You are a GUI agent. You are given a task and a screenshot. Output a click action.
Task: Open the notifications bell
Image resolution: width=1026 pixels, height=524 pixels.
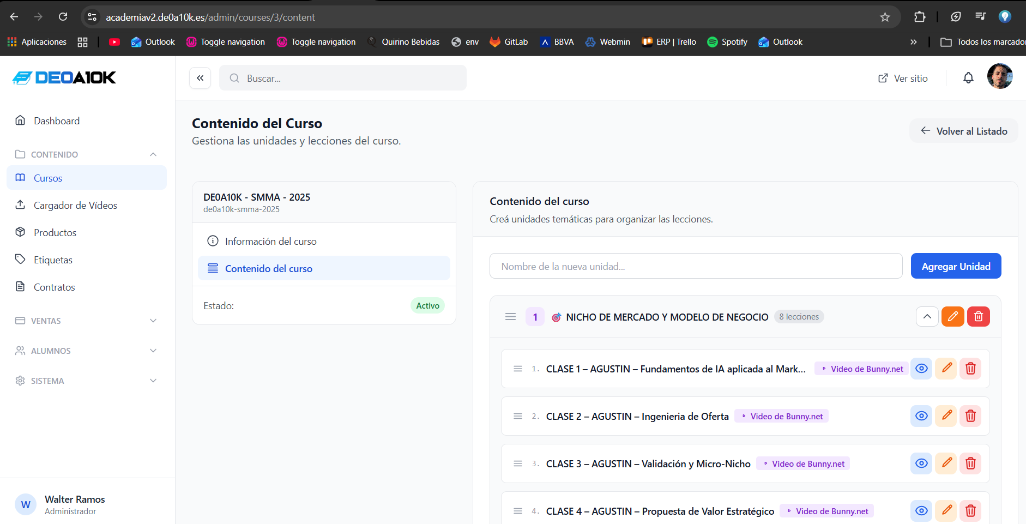click(x=968, y=78)
